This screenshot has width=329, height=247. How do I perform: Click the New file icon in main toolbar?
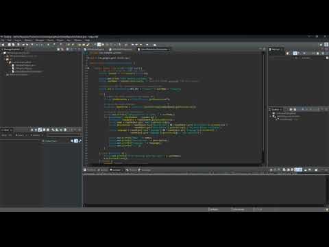point(3,45)
